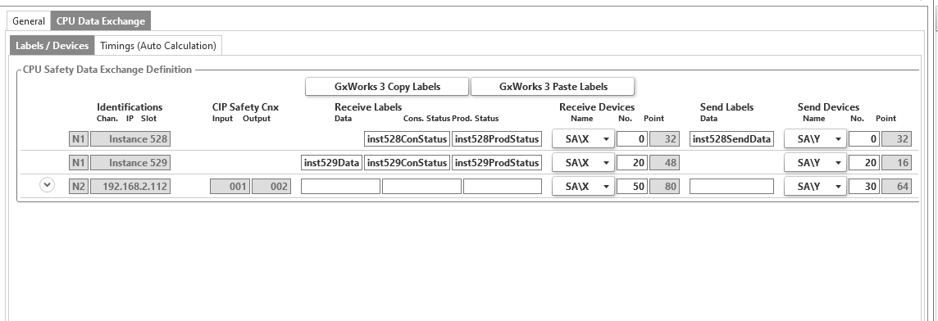Select the CPU Data Exchange tab

pyautogui.click(x=101, y=21)
